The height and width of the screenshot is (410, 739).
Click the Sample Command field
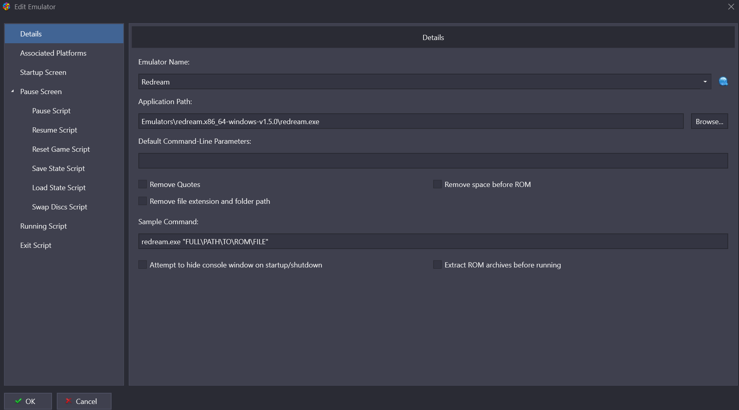(433, 241)
